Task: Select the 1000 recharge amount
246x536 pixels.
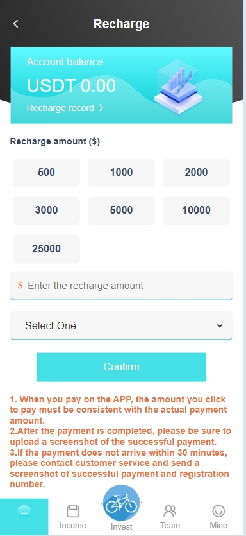Action: coord(122,172)
